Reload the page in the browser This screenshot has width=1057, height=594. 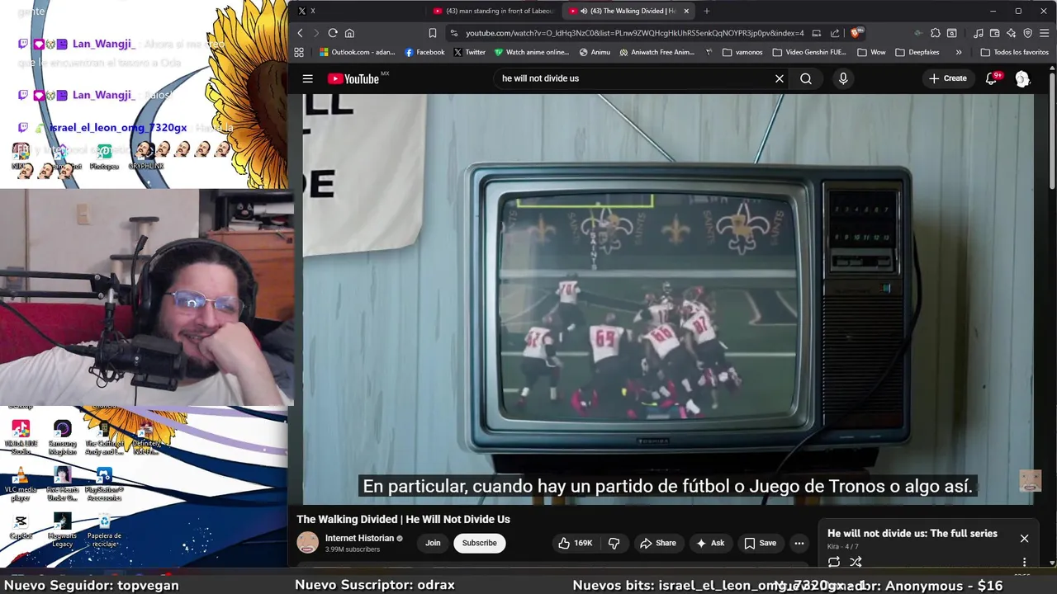point(333,33)
